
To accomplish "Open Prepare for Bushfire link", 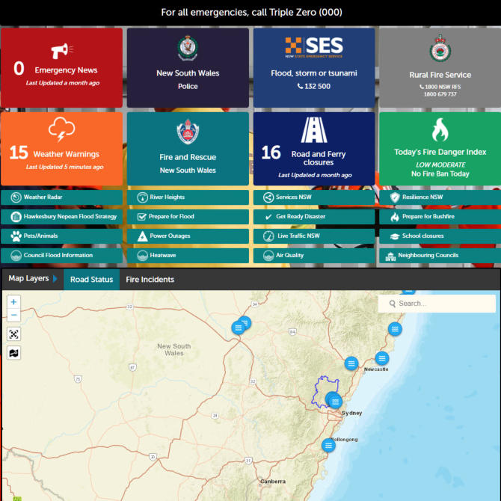I will coord(440,217).
